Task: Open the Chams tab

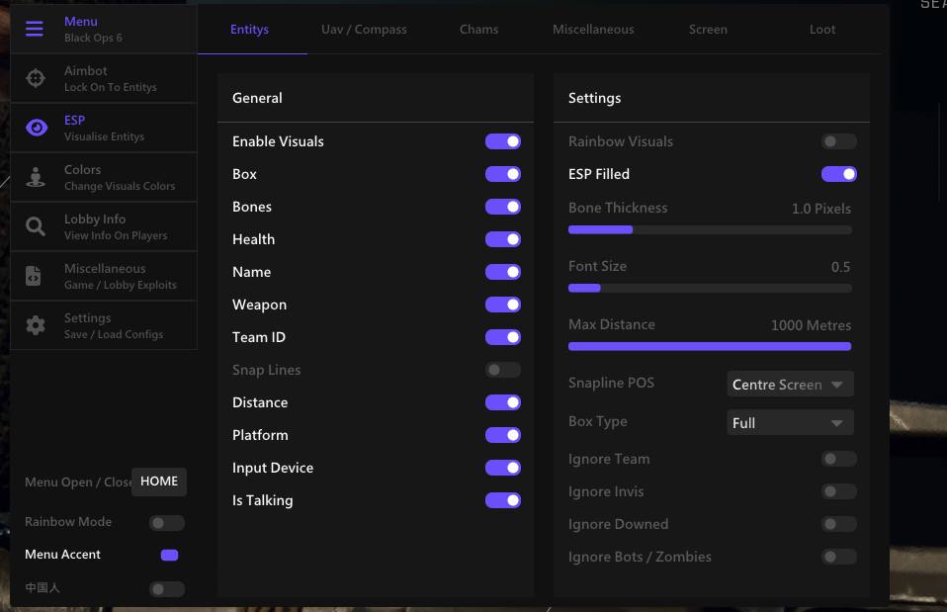Action: (478, 29)
